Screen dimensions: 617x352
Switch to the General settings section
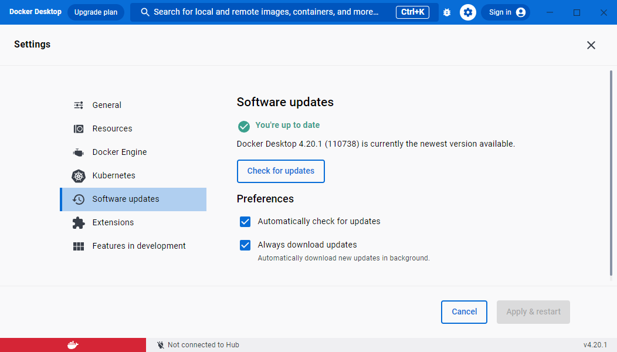pyautogui.click(x=107, y=105)
